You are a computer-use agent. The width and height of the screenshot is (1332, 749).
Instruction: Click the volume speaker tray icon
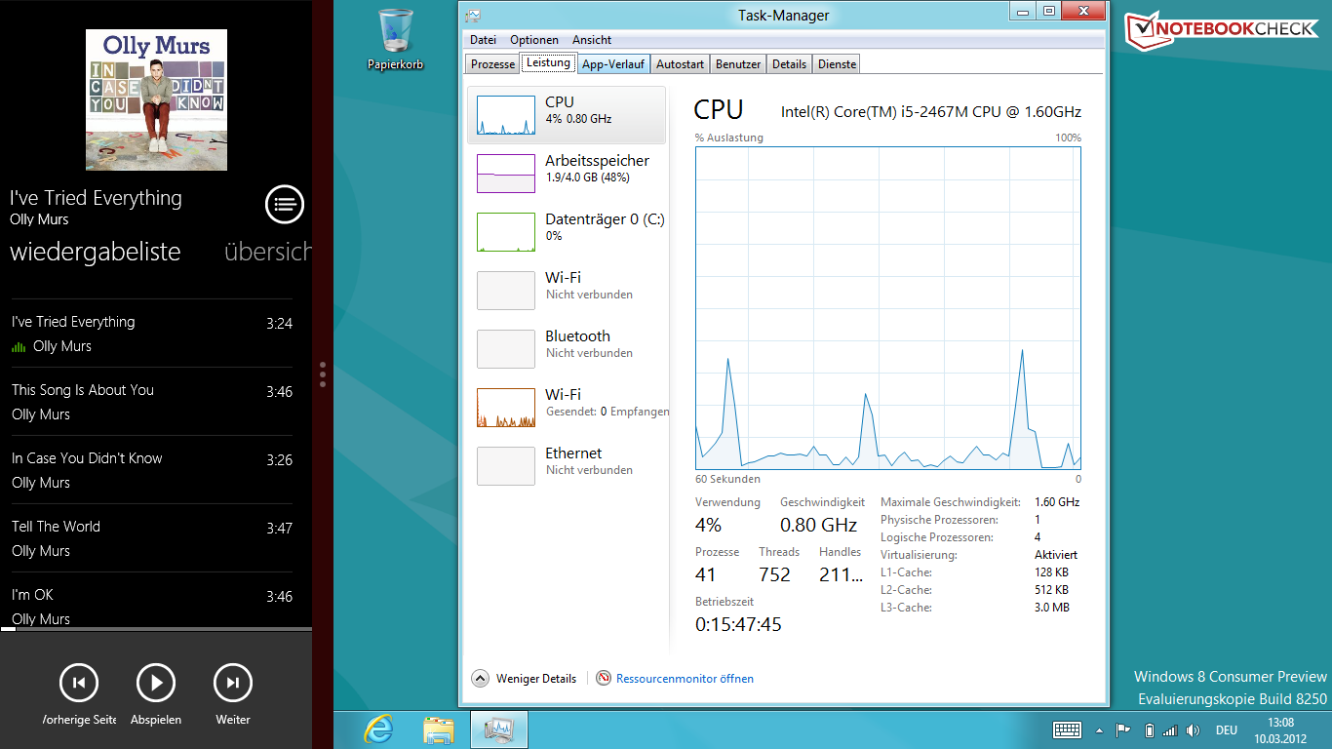(x=1193, y=730)
